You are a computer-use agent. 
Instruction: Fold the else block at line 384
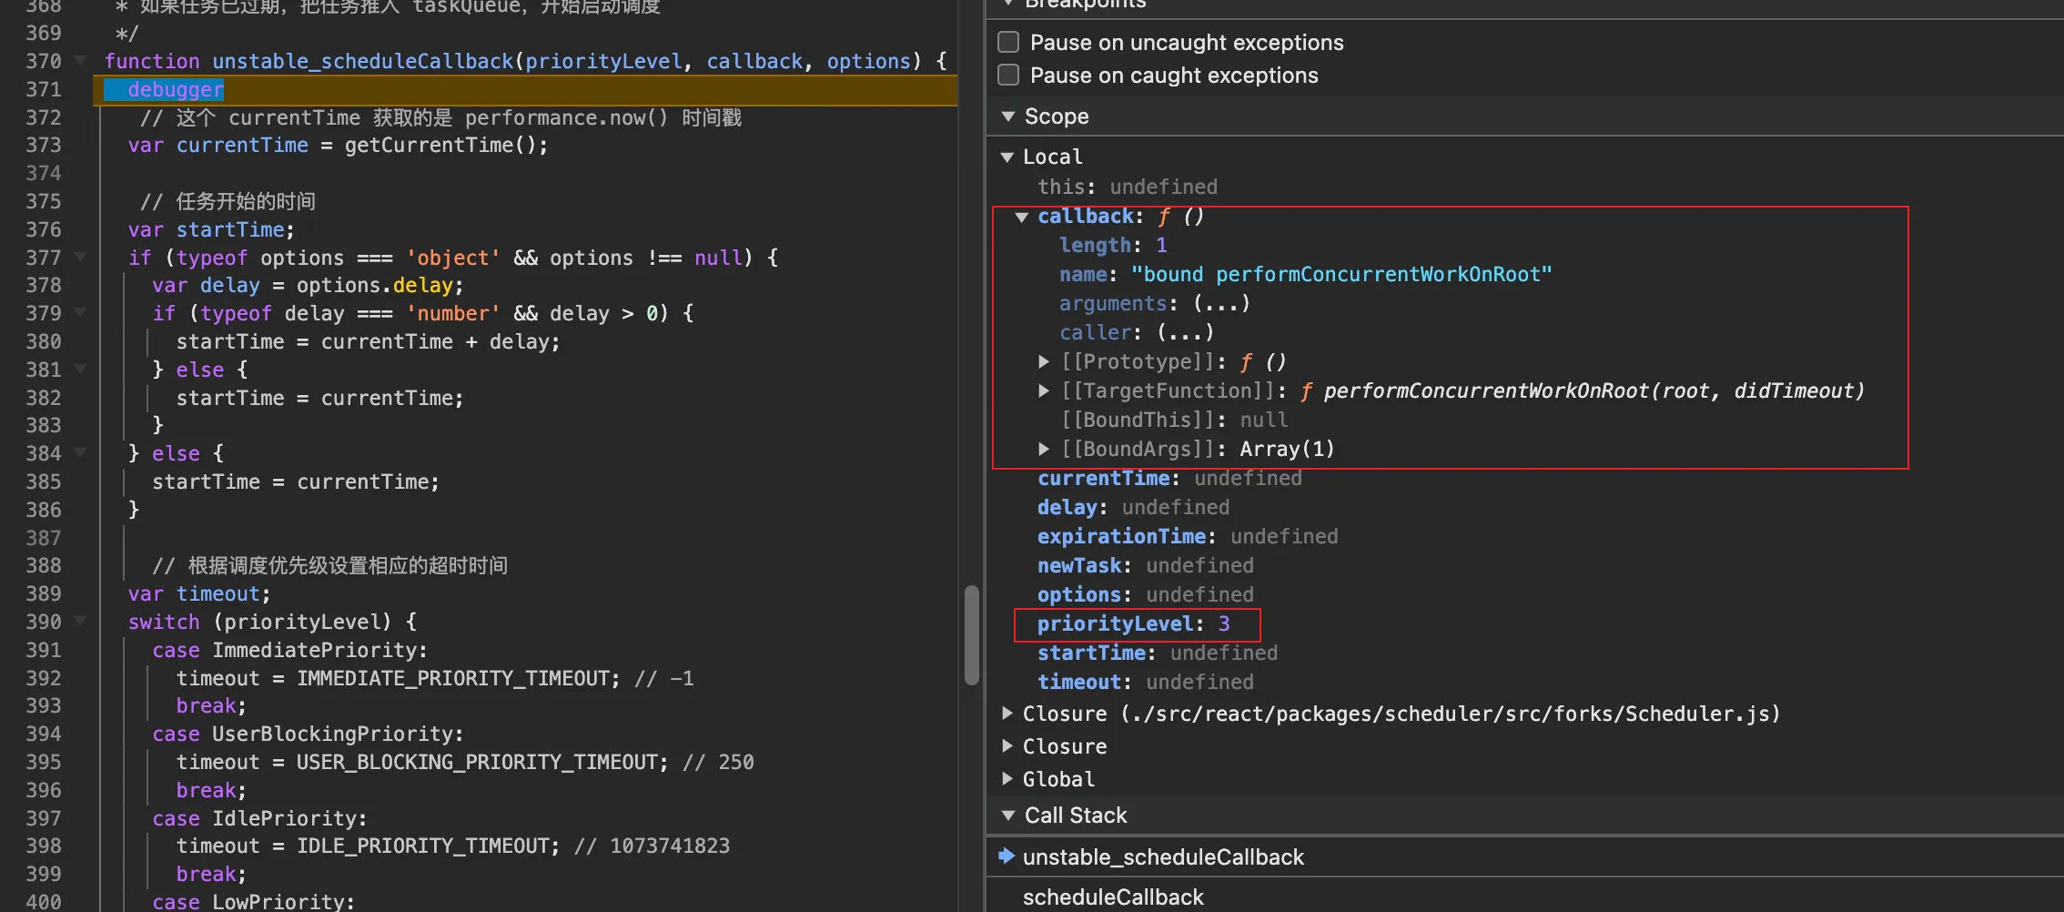click(x=80, y=453)
